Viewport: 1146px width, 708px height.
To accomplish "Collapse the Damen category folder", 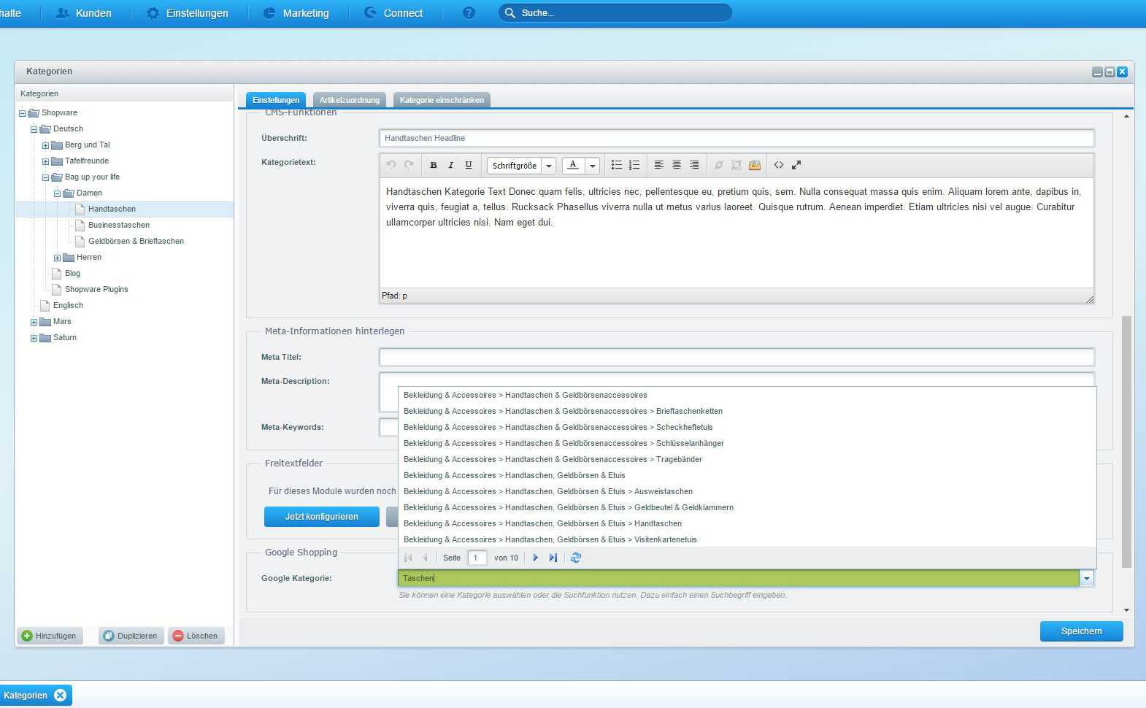I will [57, 193].
